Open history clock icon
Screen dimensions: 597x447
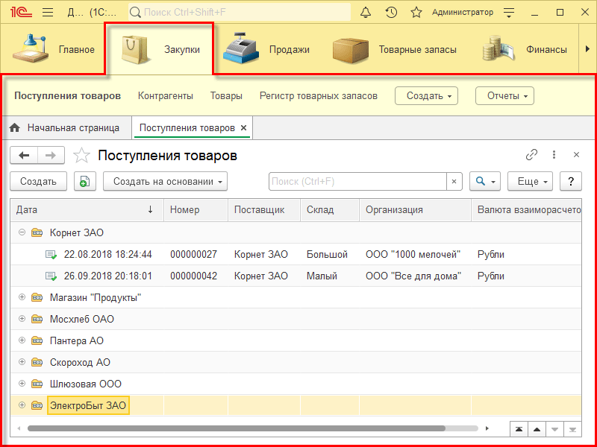point(391,13)
